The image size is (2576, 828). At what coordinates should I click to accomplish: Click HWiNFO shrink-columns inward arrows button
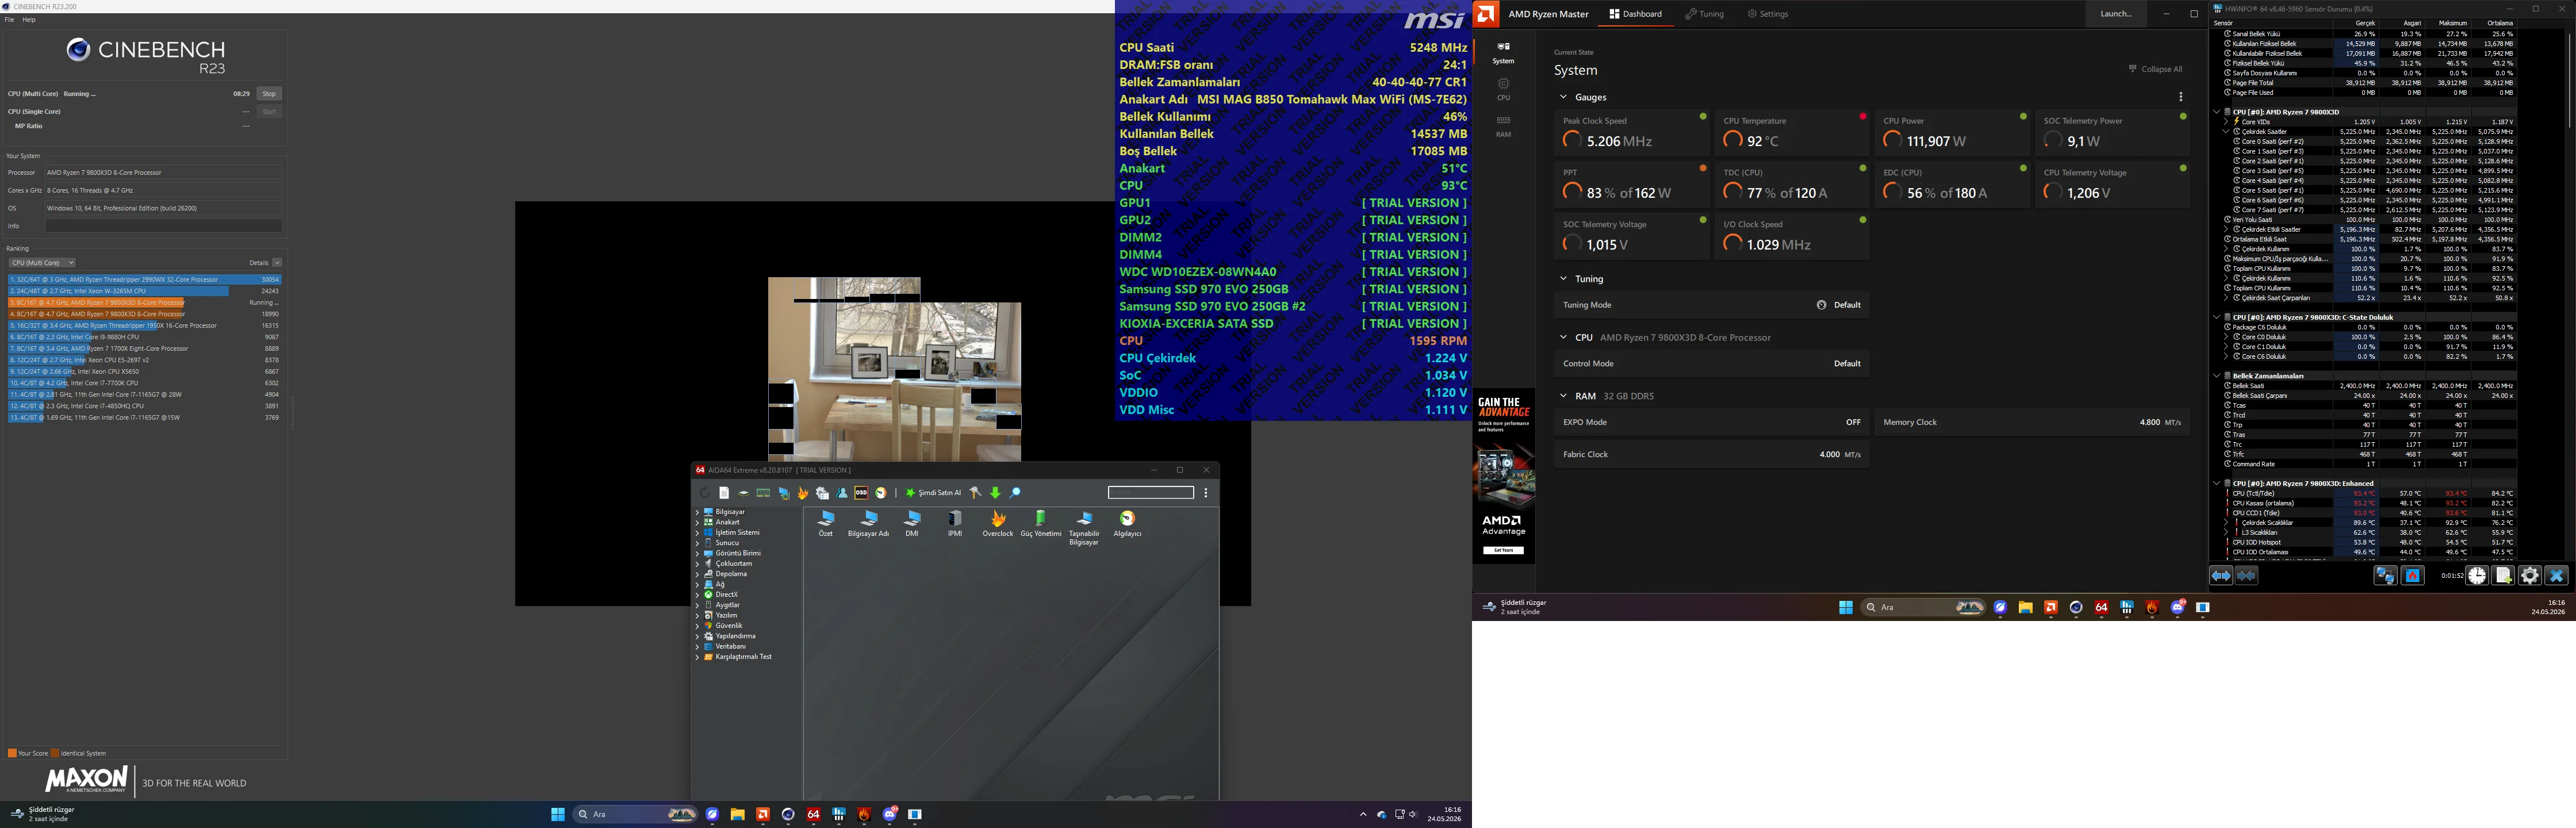(x=2246, y=576)
